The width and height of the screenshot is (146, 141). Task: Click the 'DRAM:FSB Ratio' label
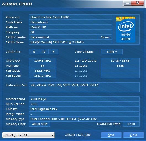click(x=109, y=124)
